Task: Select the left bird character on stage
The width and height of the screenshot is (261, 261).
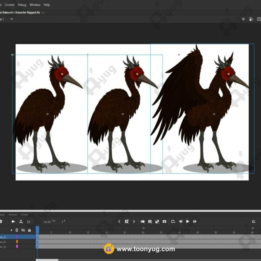Action: coord(48,114)
